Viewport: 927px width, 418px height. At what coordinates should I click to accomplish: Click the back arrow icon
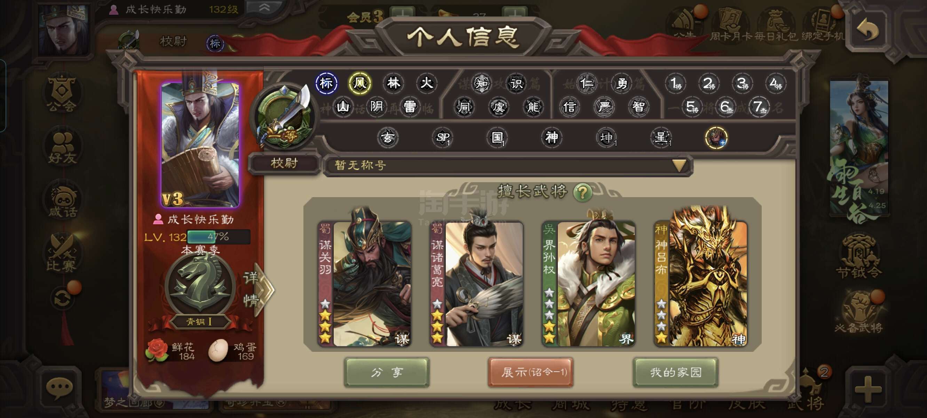pyautogui.click(x=867, y=30)
